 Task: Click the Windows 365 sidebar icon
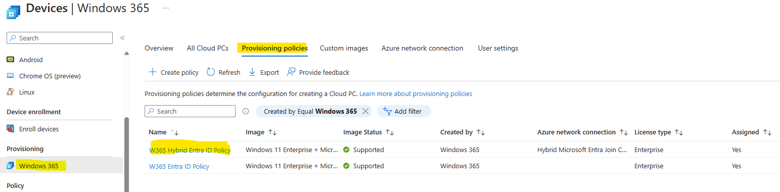(10, 166)
